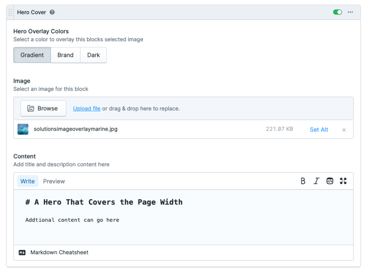Open the Hero Cover options ellipsis menu
The height and width of the screenshot is (273, 367).
pyautogui.click(x=350, y=12)
